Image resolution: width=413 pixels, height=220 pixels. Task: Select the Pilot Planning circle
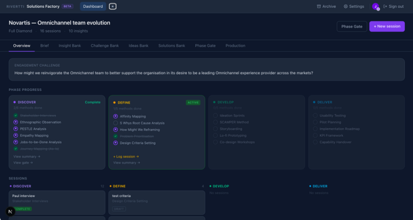click(315, 122)
